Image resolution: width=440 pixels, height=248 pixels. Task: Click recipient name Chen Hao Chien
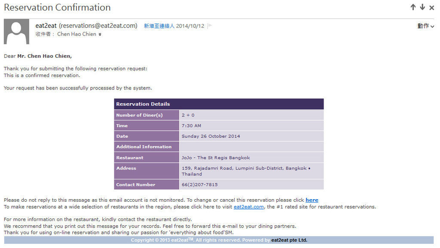[x=76, y=34]
